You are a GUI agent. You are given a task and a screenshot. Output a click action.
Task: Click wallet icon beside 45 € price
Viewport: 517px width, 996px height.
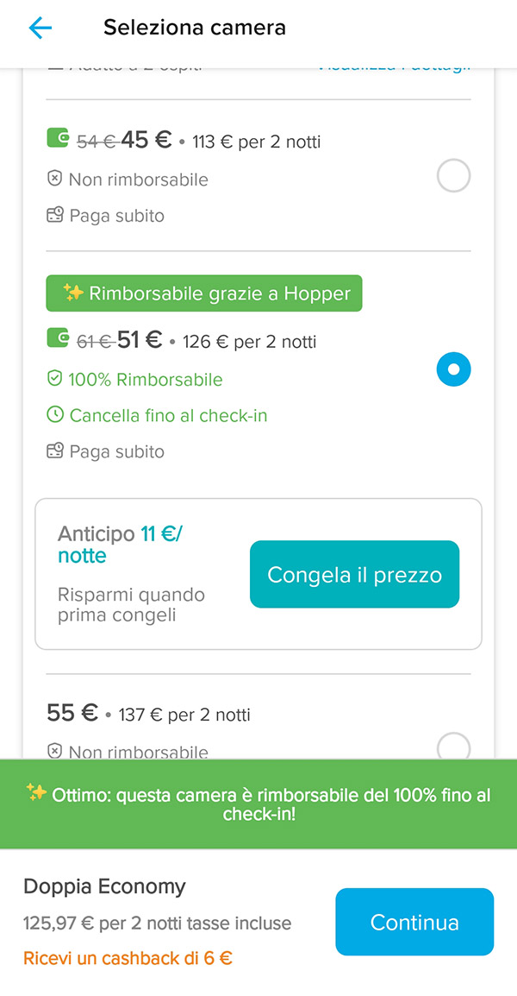tap(58, 138)
